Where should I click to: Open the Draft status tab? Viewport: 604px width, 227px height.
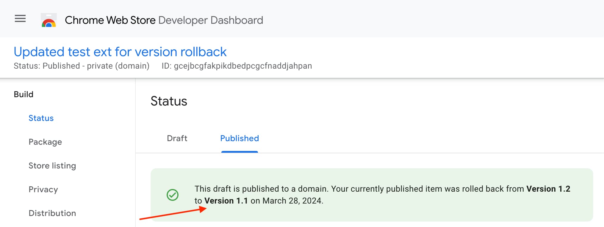[x=177, y=138]
